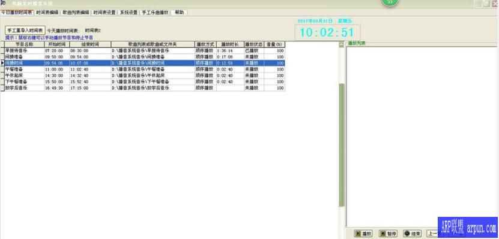The height and width of the screenshot is (239, 499).
Task: Click start time 14:30:00 cell
Action: click(x=57, y=75)
